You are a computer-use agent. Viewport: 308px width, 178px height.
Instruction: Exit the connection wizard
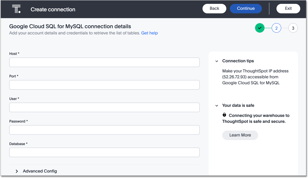tap(288, 9)
